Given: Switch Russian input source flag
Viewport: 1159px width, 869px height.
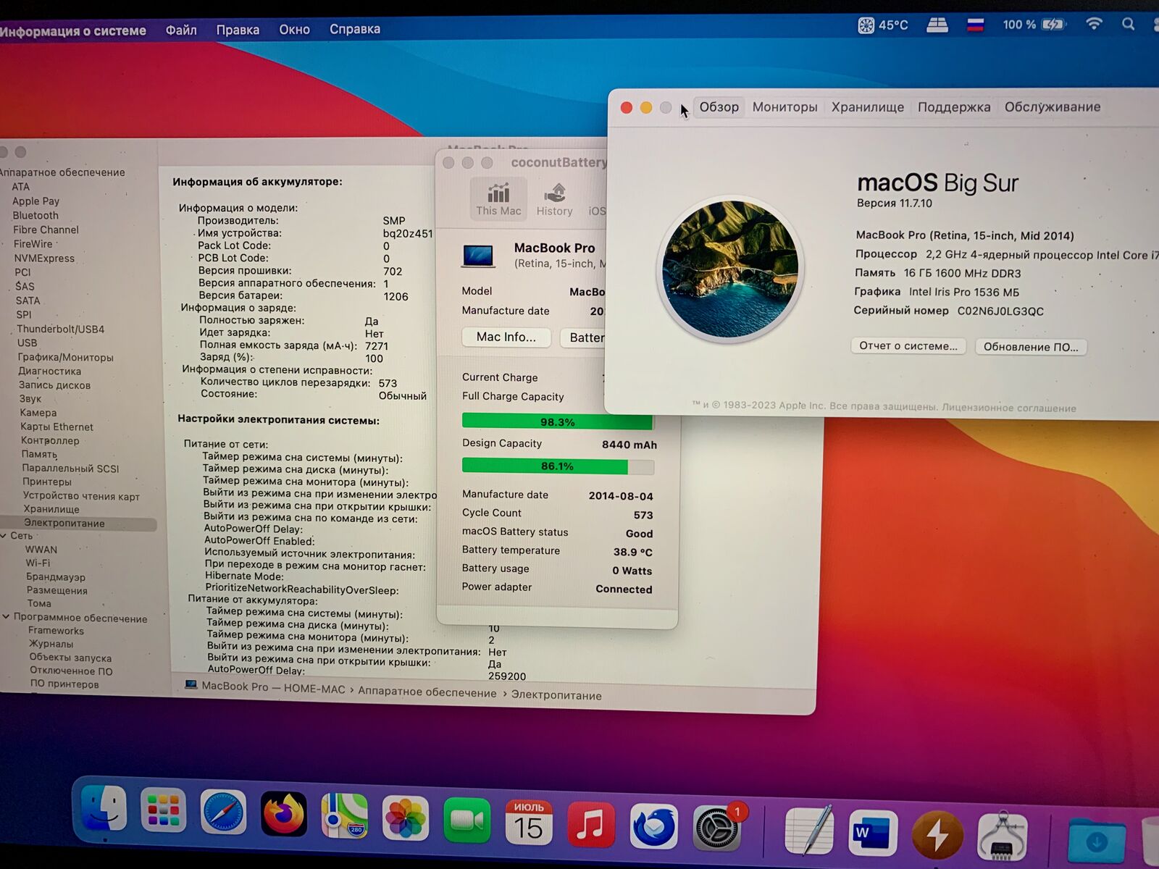Looking at the screenshot, I should pyautogui.click(x=976, y=25).
